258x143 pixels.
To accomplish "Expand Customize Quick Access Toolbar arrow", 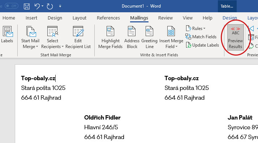I will 60,6.
